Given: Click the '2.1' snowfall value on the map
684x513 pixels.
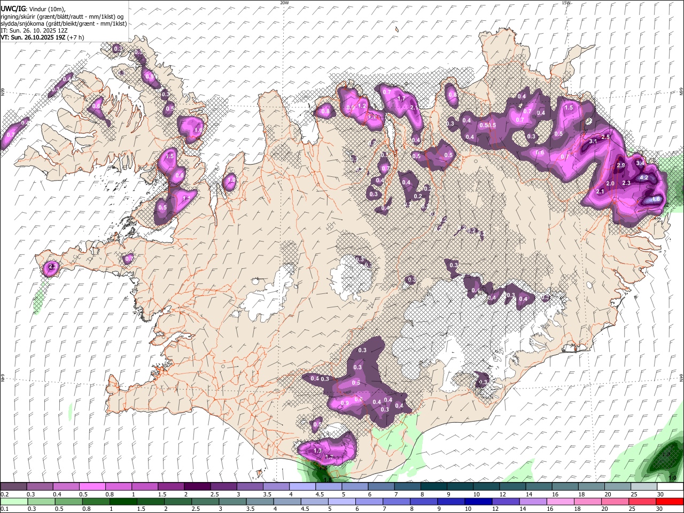Looking at the screenshot, I should (600, 191).
